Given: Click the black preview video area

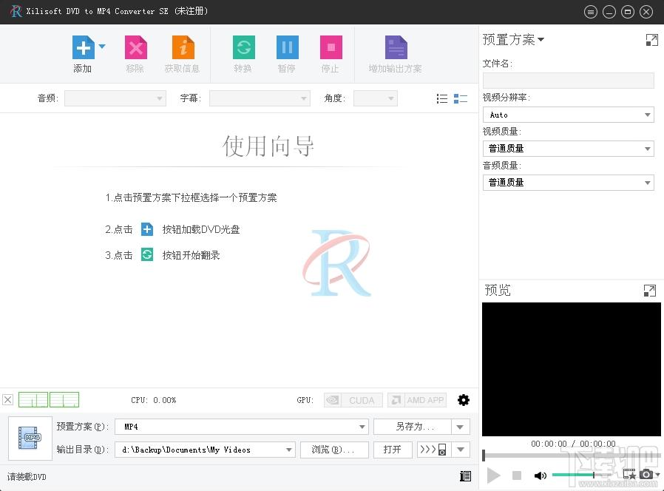Looking at the screenshot, I should (572, 369).
